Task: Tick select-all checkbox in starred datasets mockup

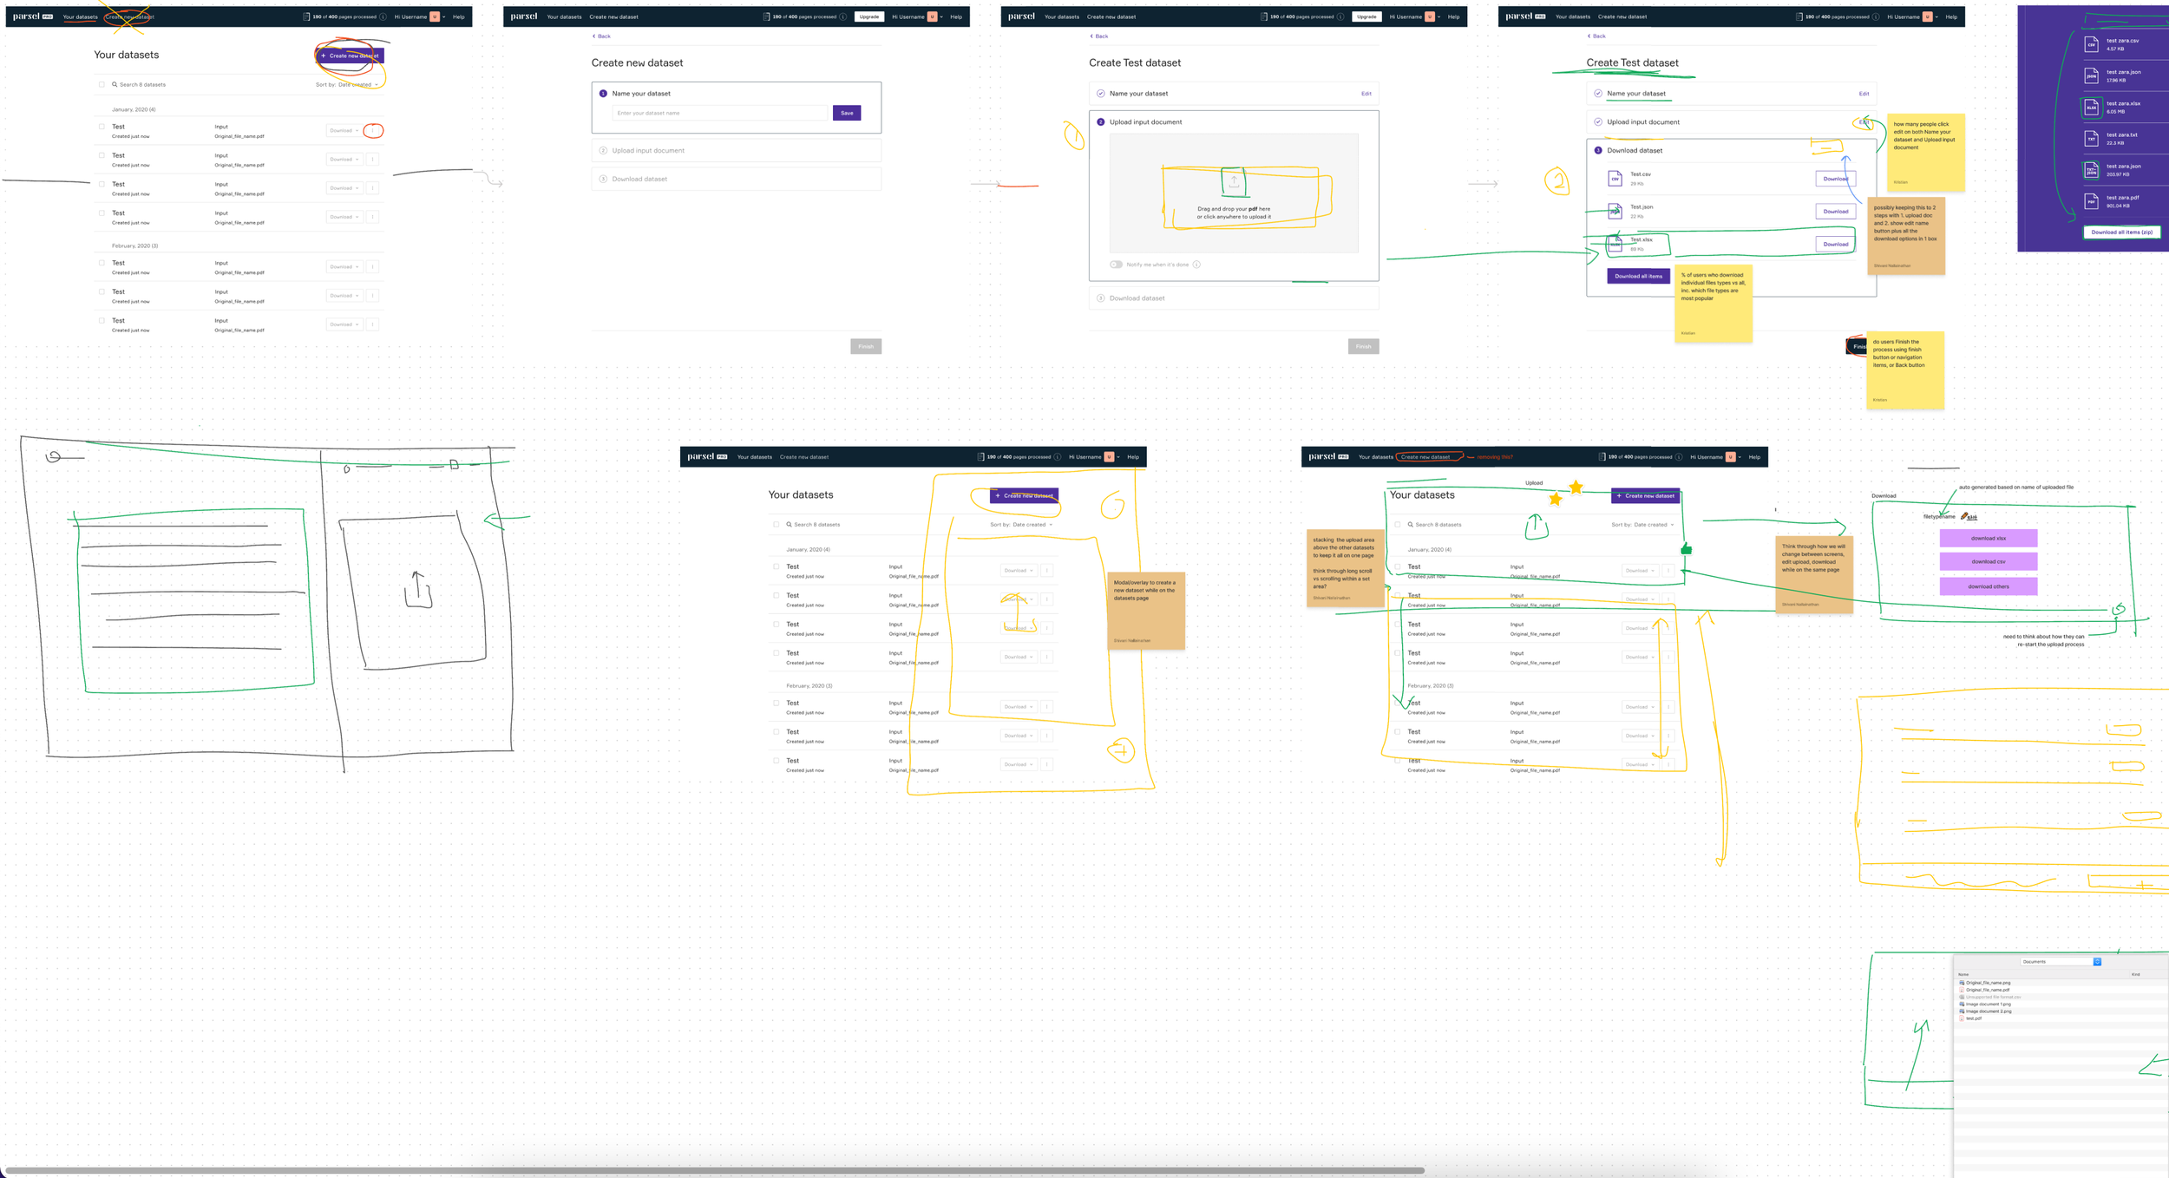Action: tap(1398, 524)
